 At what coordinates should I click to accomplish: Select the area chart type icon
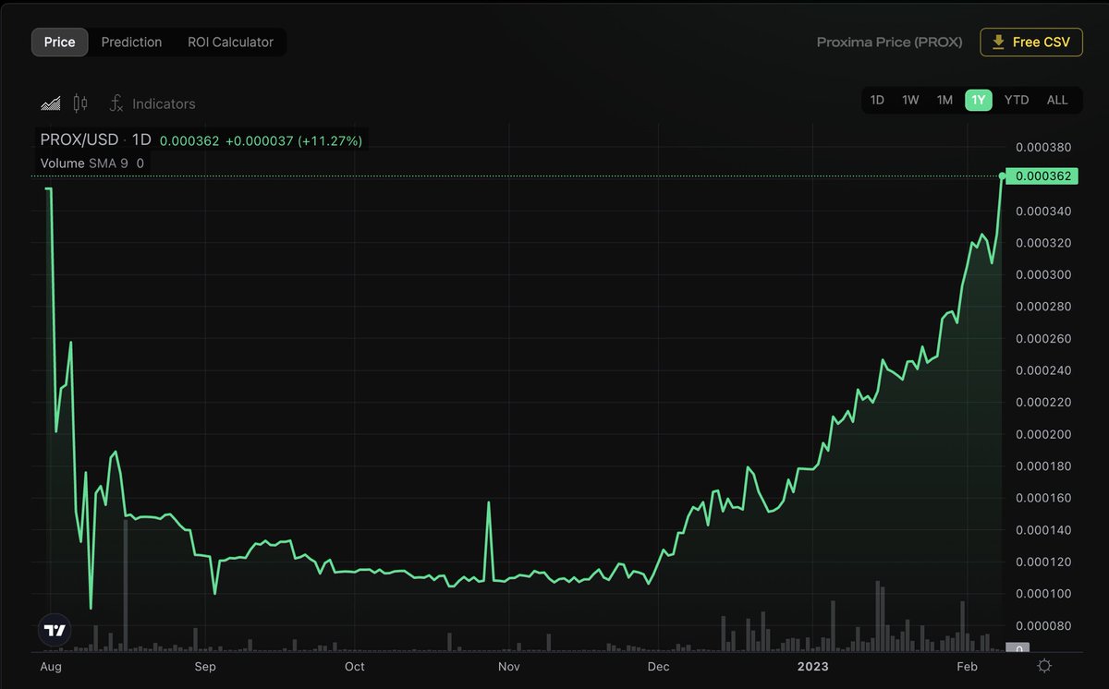[51, 103]
